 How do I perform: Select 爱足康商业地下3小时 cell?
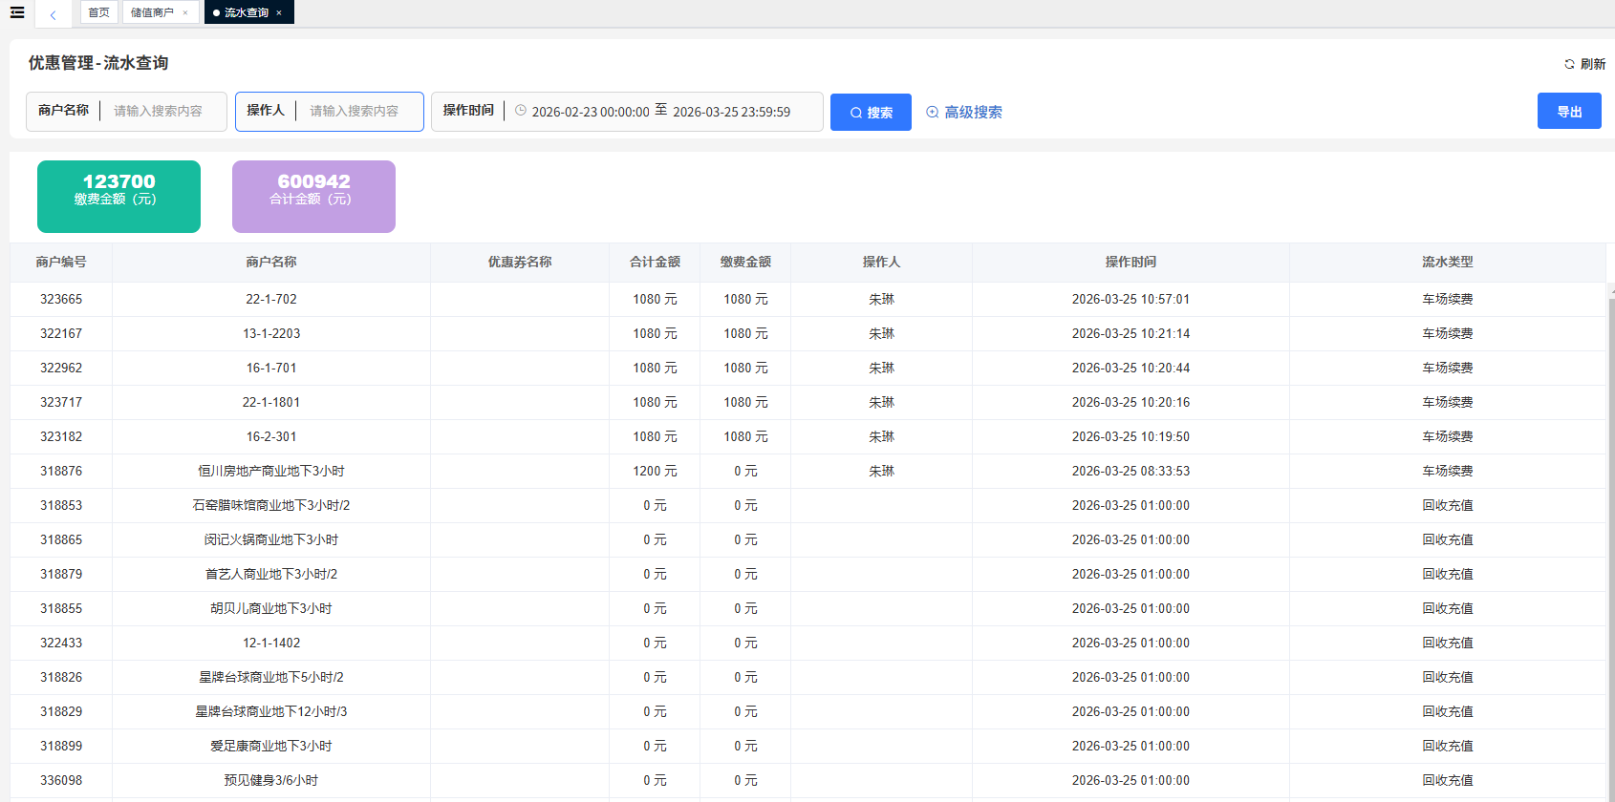pyautogui.click(x=271, y=746)
